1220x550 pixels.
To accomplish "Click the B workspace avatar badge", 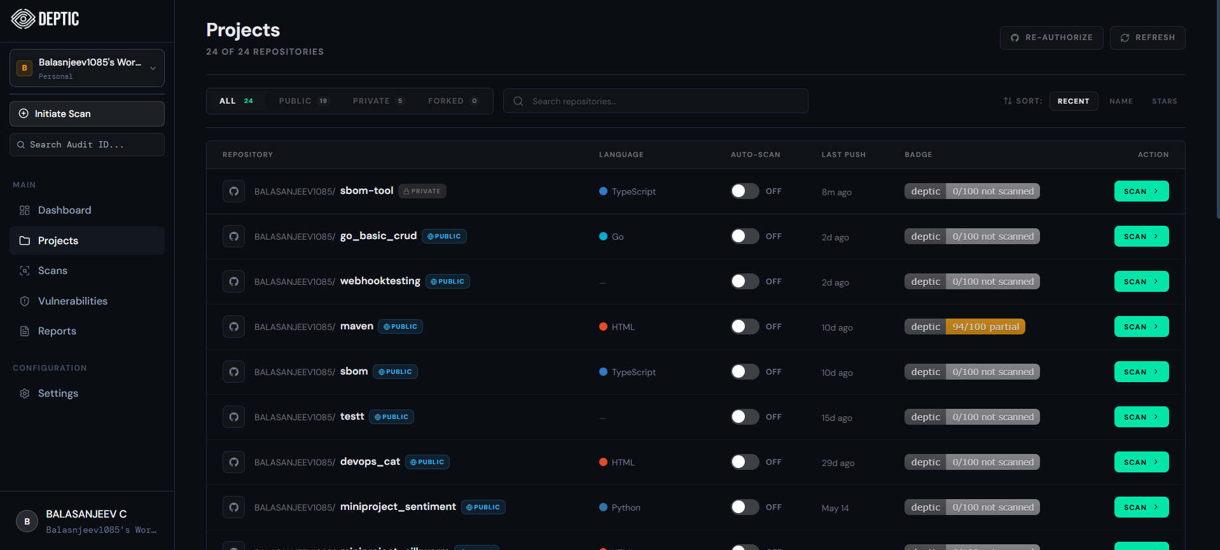I will (x=25, y=68).
